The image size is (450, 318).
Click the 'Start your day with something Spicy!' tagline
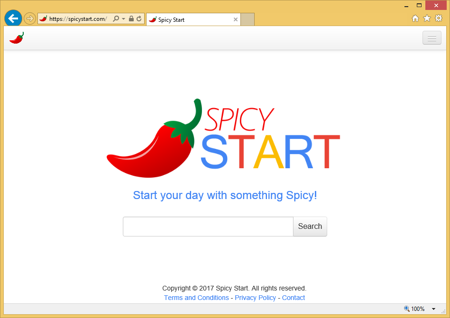225,196
